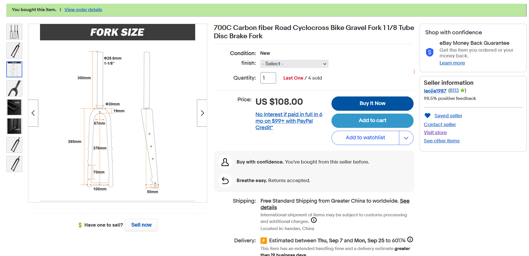Image resolution: width=529 pixels, height=256 pixels.
Task: Open the finish Select dropdown
Action: tap(294, 64)
